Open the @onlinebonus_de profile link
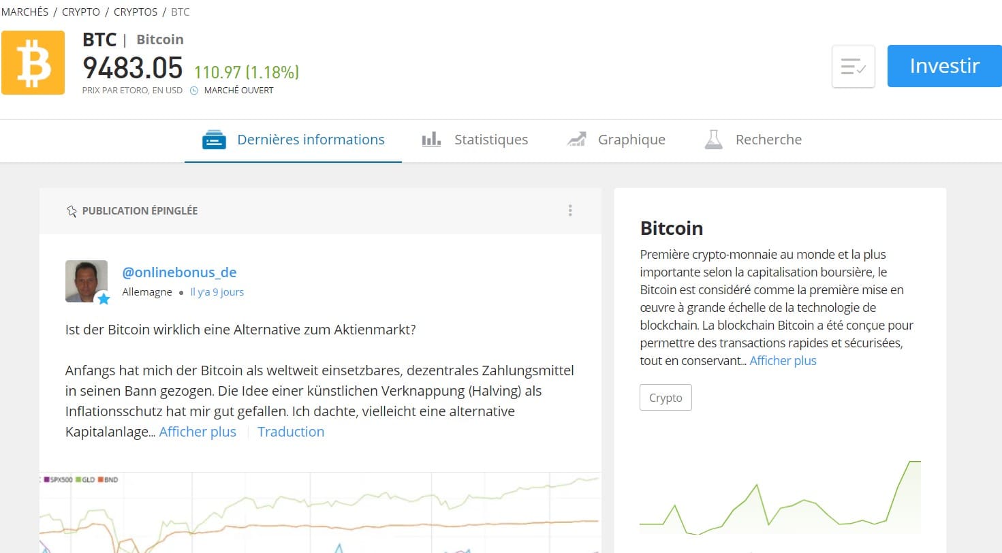Image resolution: width=1002 pixels, height=553 pixels. (x=179, y=272)
